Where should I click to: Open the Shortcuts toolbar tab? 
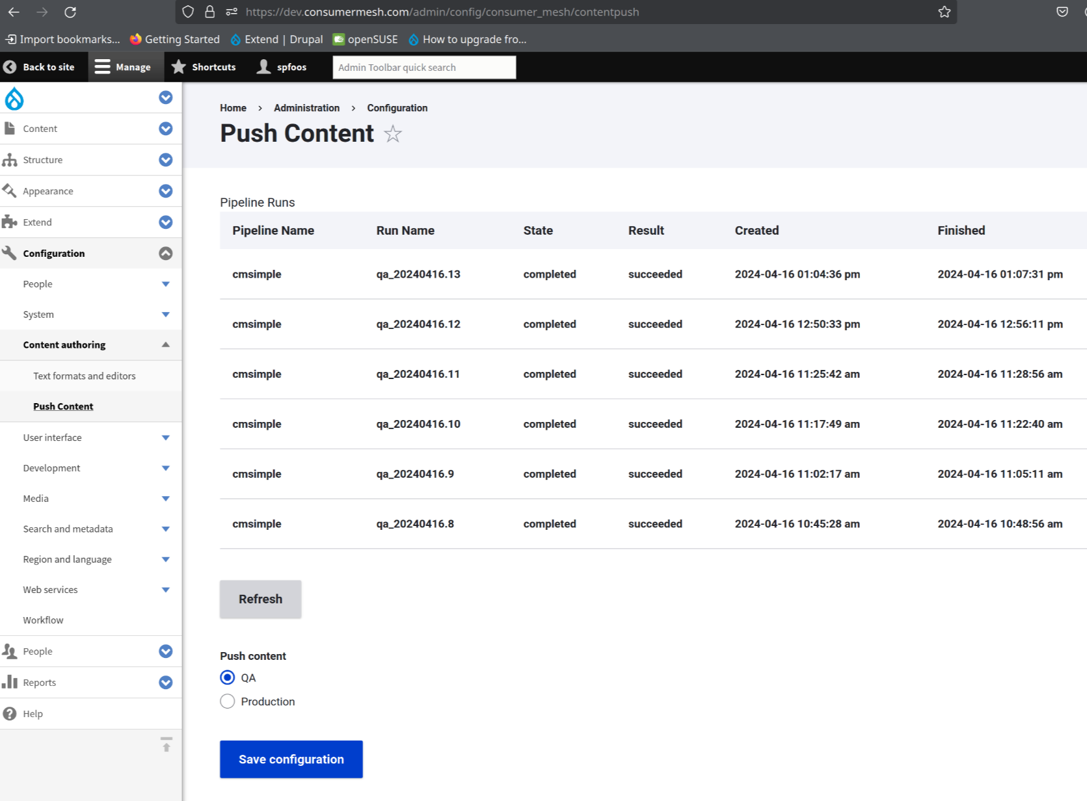tap(204, 67)
